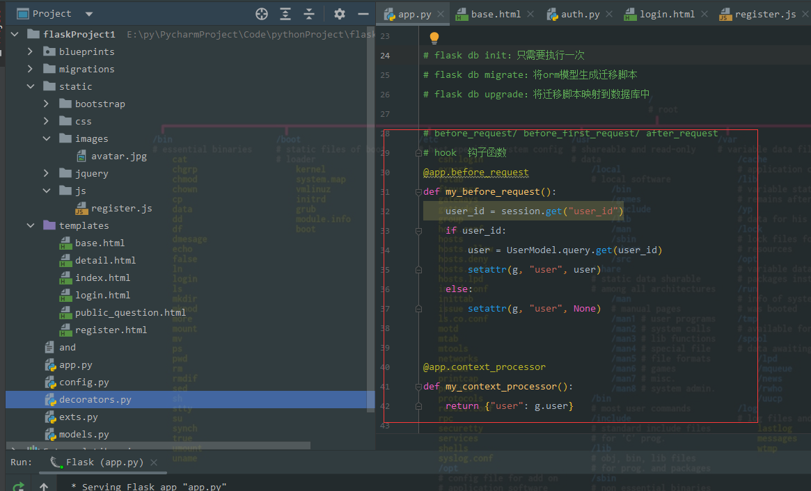811x491 pixels.
Task: Click the yellow lightbulb intention icon
Action: click(x=434, y=38)
